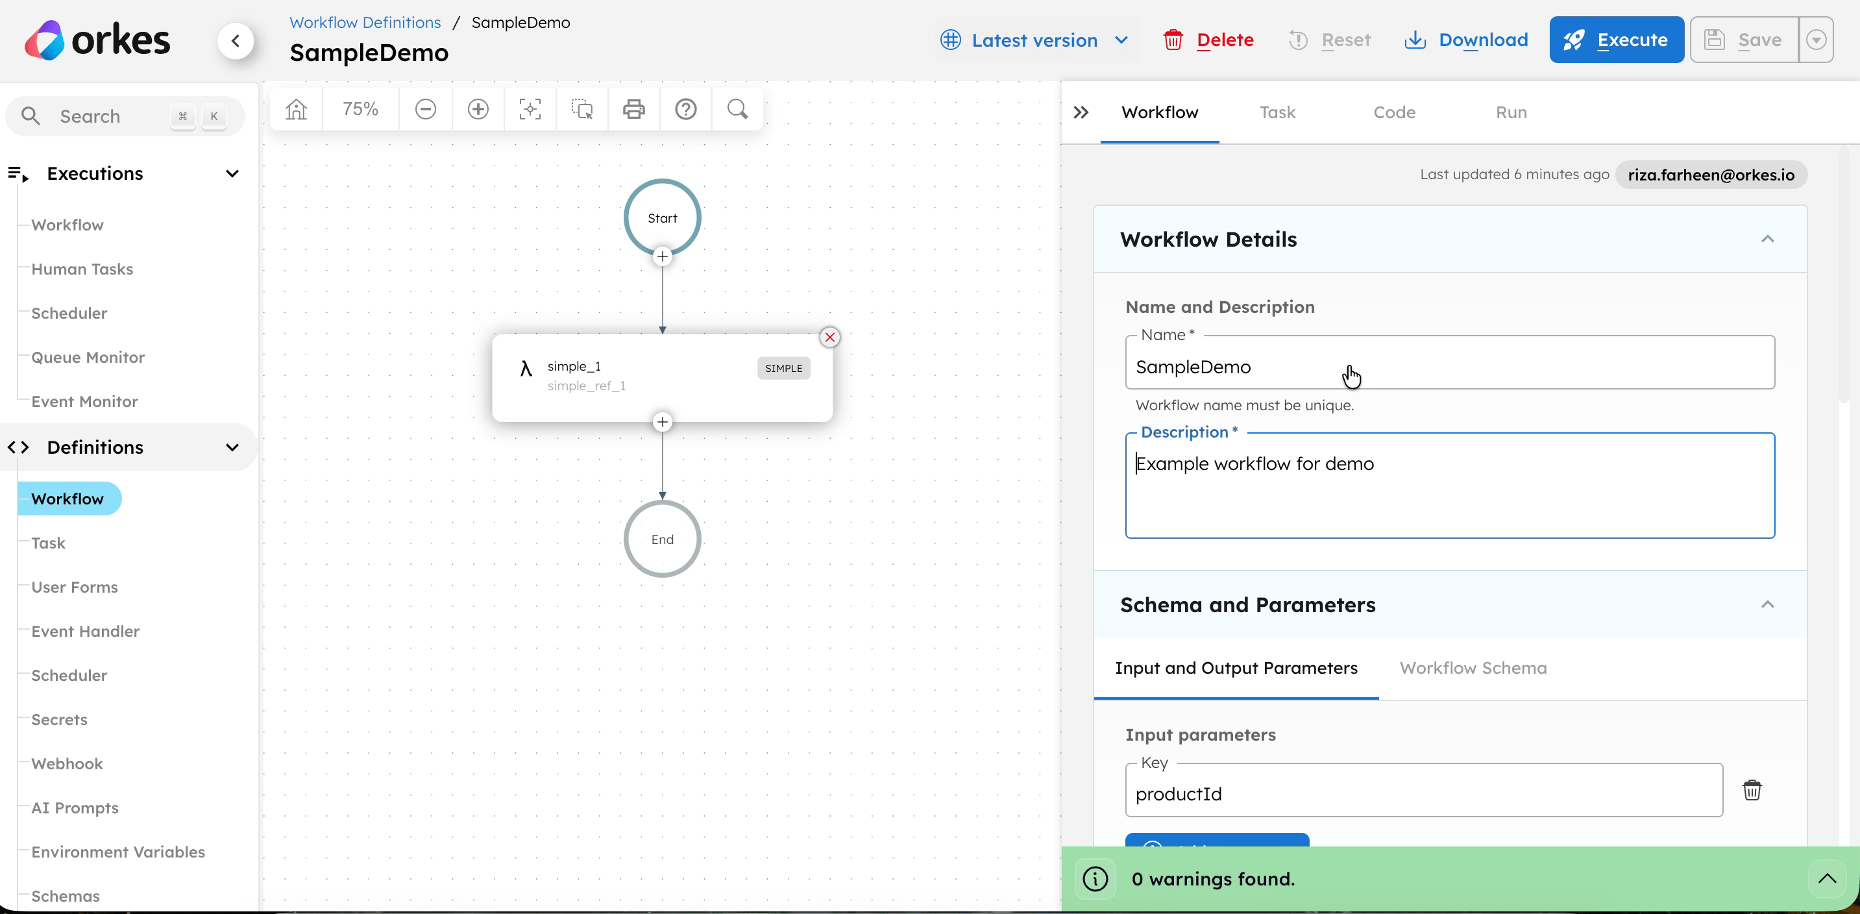Search within the workflow diagram
The width and height of the screenshot is (1860, 914).
737,109
